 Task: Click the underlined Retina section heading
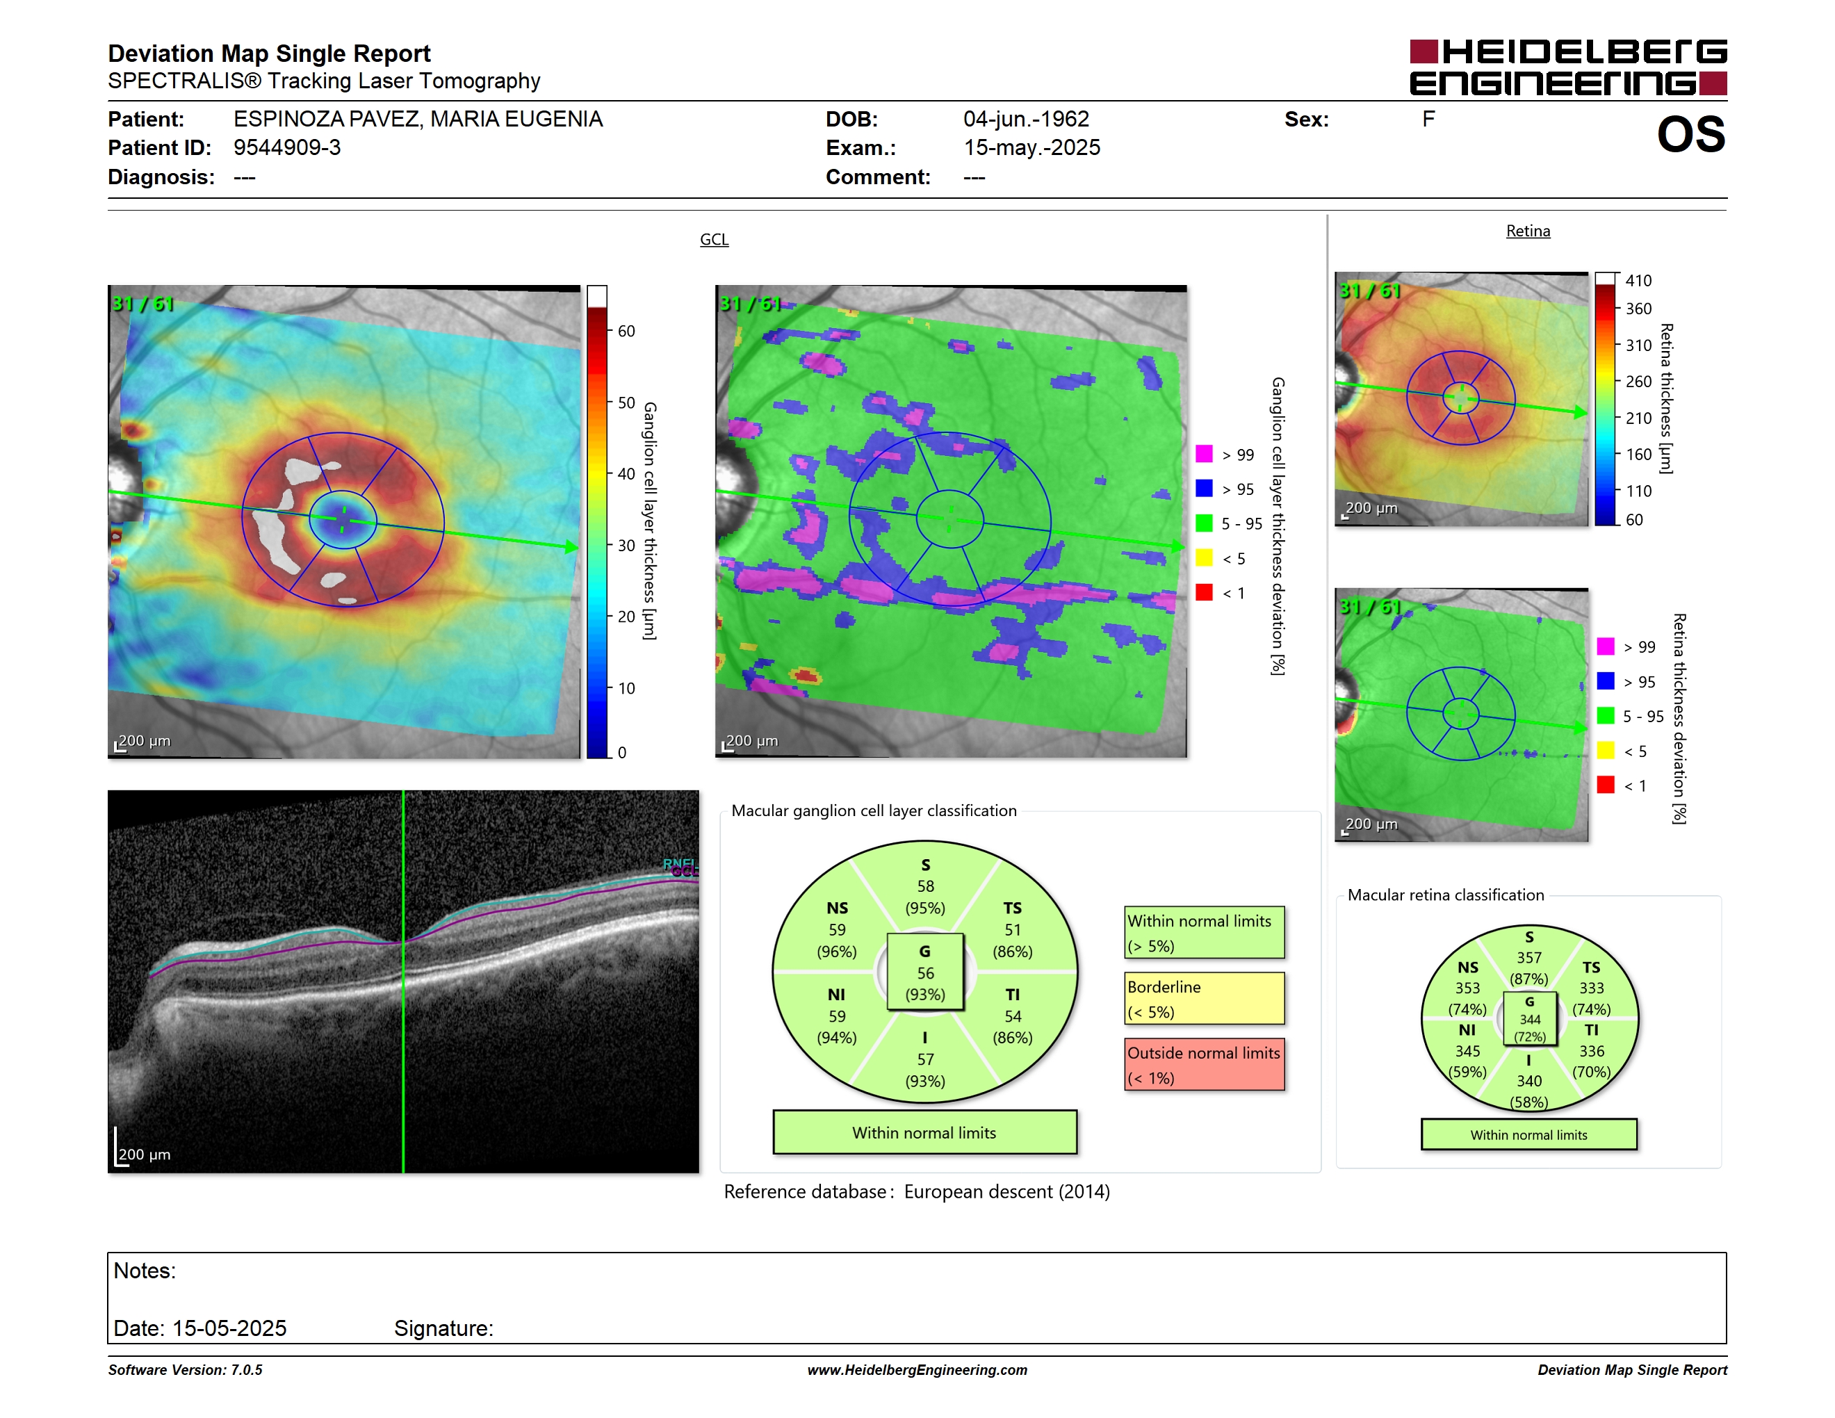(x=1528, y=231)
